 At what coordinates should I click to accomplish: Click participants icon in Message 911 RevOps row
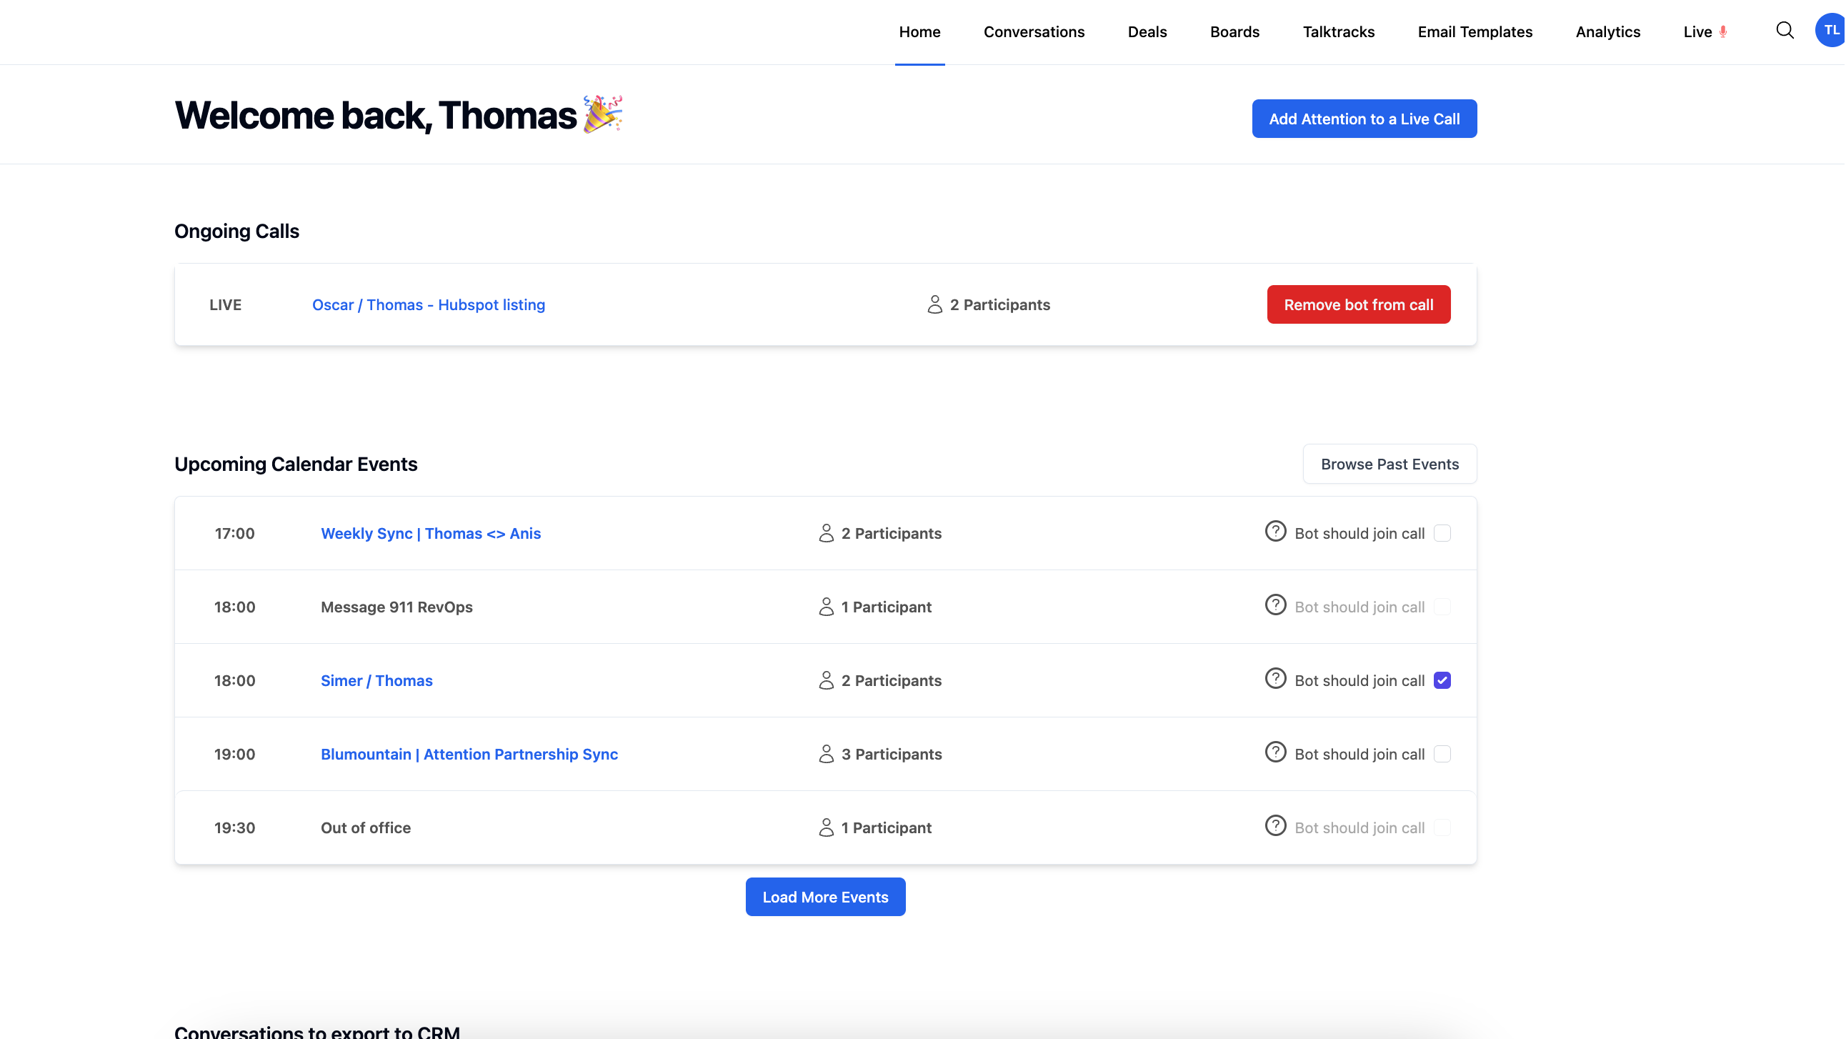click(827, 607)
